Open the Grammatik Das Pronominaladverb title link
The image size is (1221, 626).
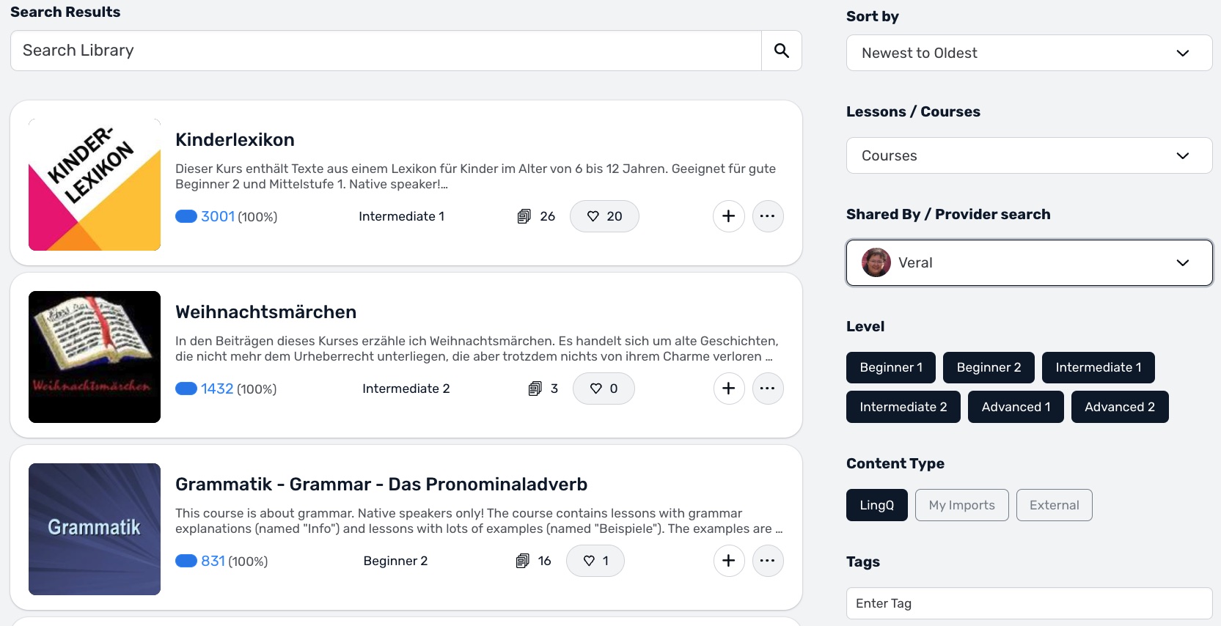[381, 485]
